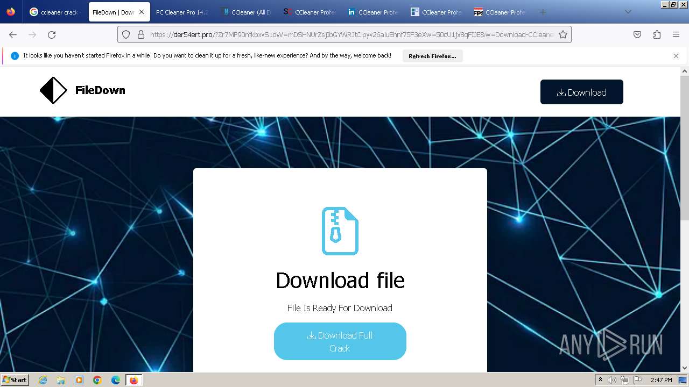689x387 pixels.
Task: Click the 2:47 PM system clock
Action: click(661, 380)
